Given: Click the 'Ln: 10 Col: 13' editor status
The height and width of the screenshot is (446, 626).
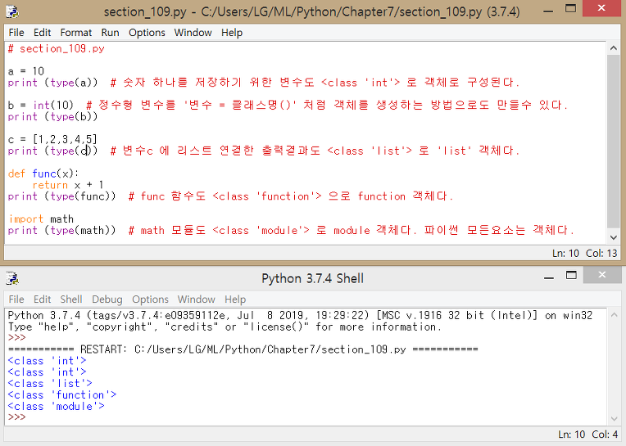Looking at the screenshot, I should point(584,253).
